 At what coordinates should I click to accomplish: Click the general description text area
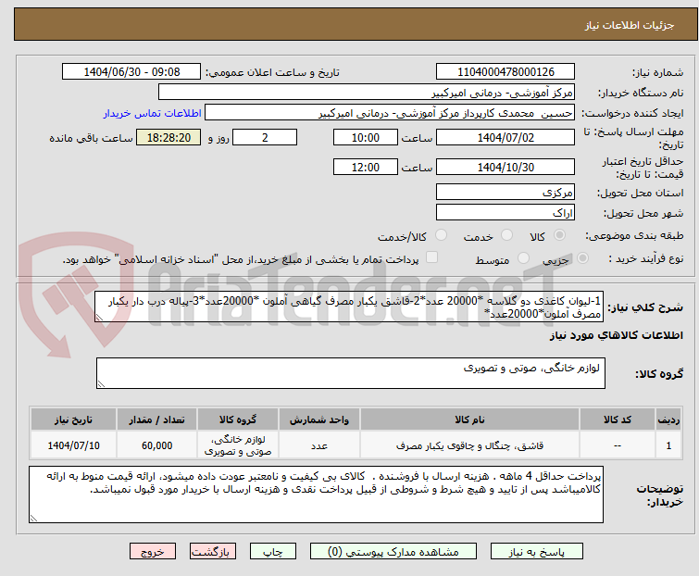(349, 307)
